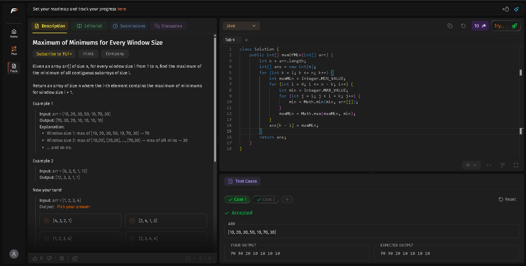Click Subscribe to TUF+ button
Image resolution: width=526 pixels, height=266 pixels.
pyautogui.click(x=55, y=54)
